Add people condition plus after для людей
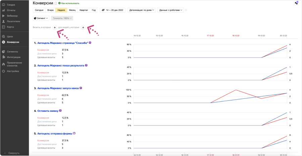Viewport: 302px width, 156px height. [83, 28]
